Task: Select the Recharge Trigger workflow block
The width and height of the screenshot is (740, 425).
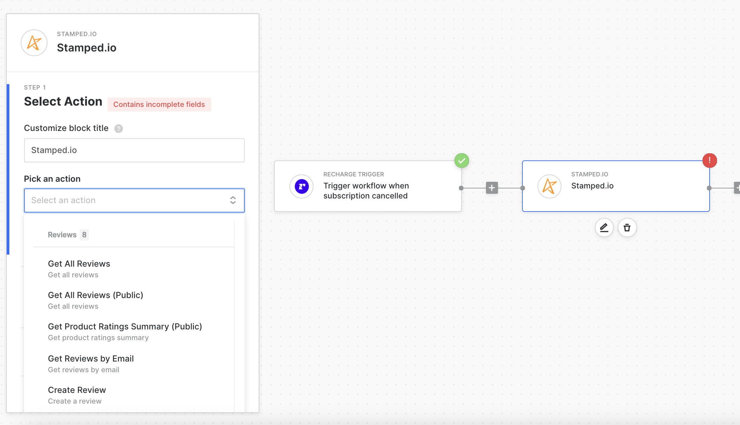Action: tap(368, 186)
